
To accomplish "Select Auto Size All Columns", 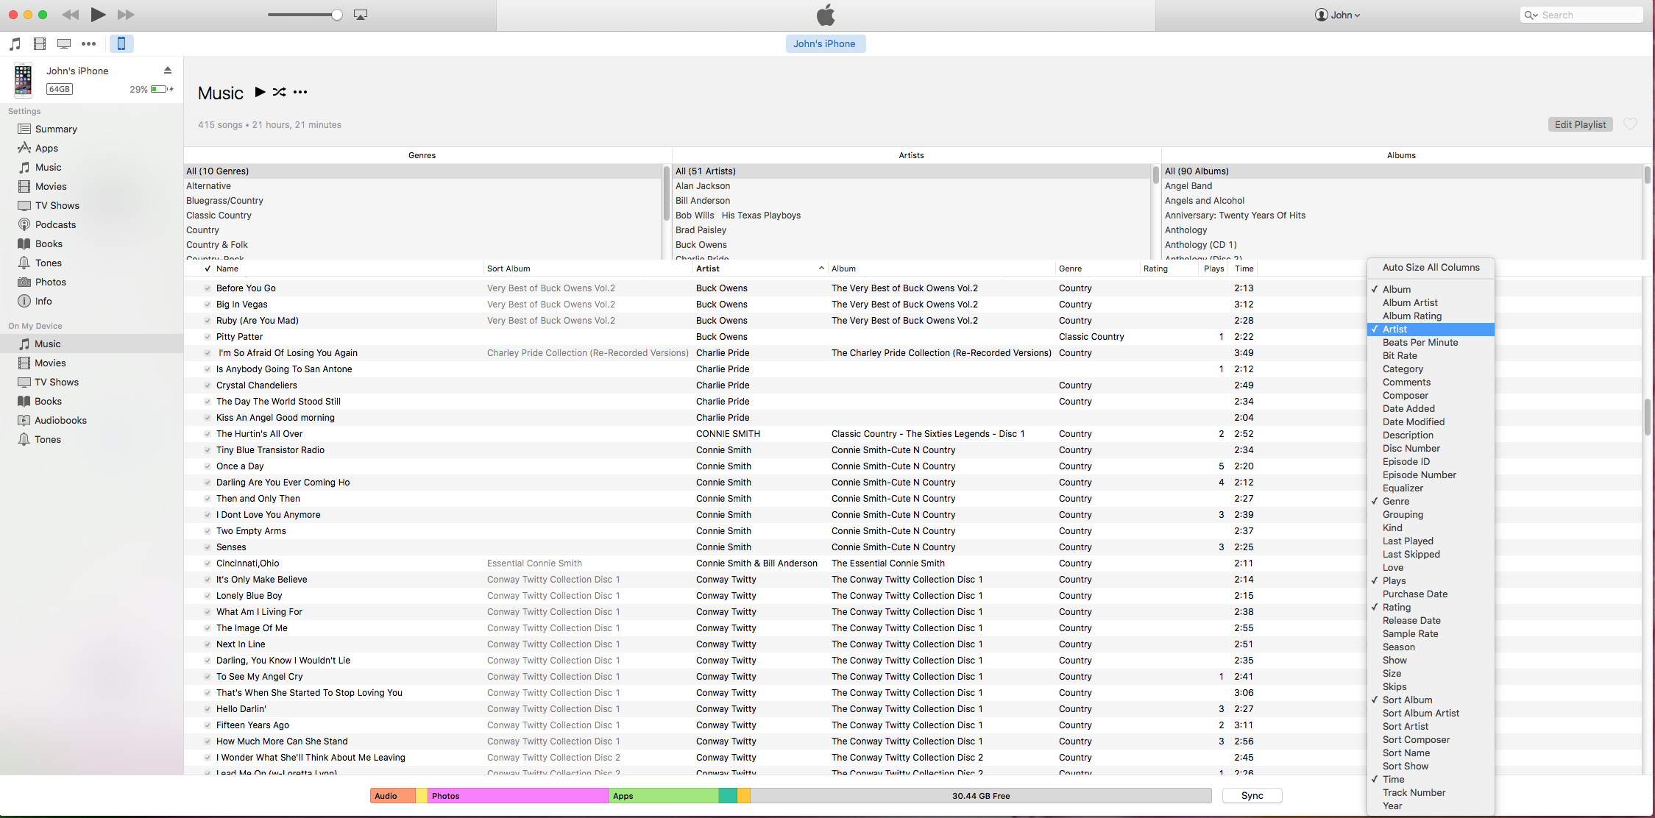I will 1430,267.
